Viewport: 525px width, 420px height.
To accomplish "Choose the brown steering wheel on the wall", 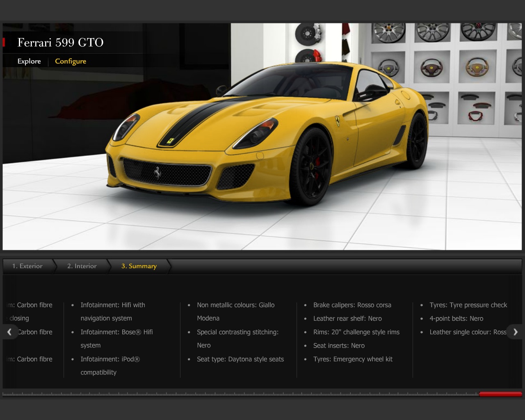I will click(x=432, y=67).
